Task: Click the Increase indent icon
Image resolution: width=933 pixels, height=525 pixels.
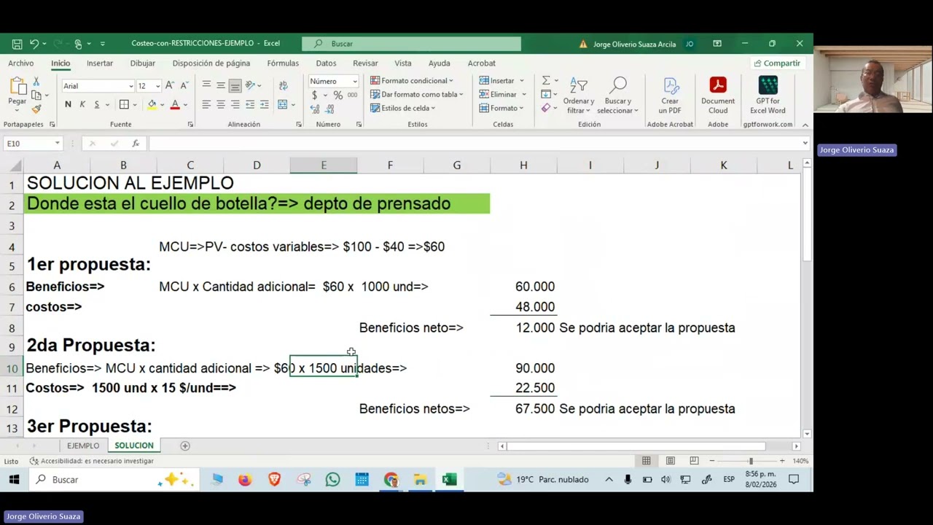Action: [264, 104]
